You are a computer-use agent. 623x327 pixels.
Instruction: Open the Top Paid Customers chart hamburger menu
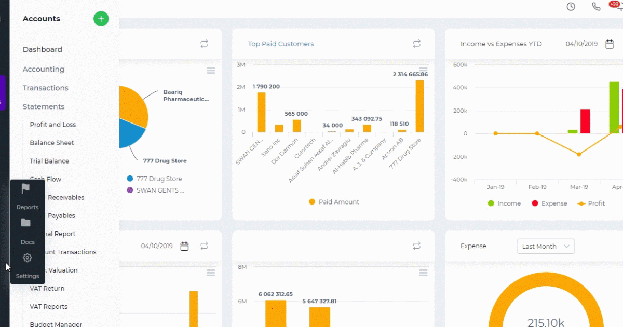pyautogui.click(x=423, y=70)
